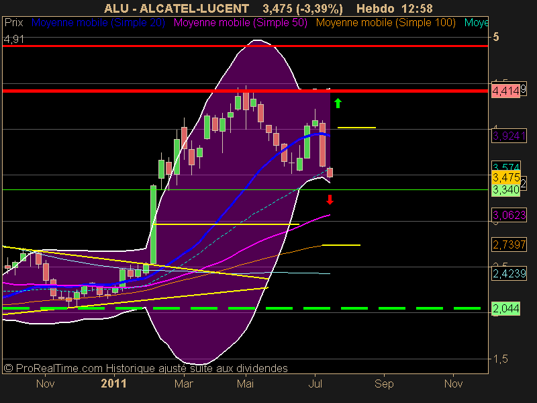Click the 3,475 (-3,39%) quote value

coord(303,9)
